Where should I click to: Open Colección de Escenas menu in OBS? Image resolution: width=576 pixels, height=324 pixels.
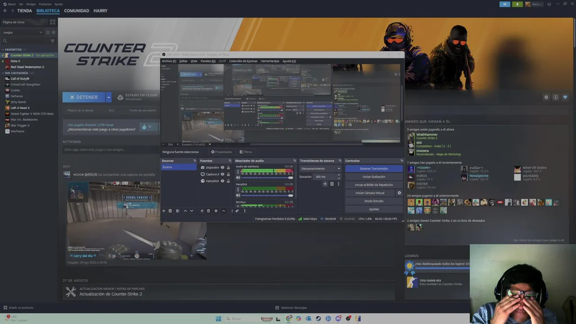point(243,61)
